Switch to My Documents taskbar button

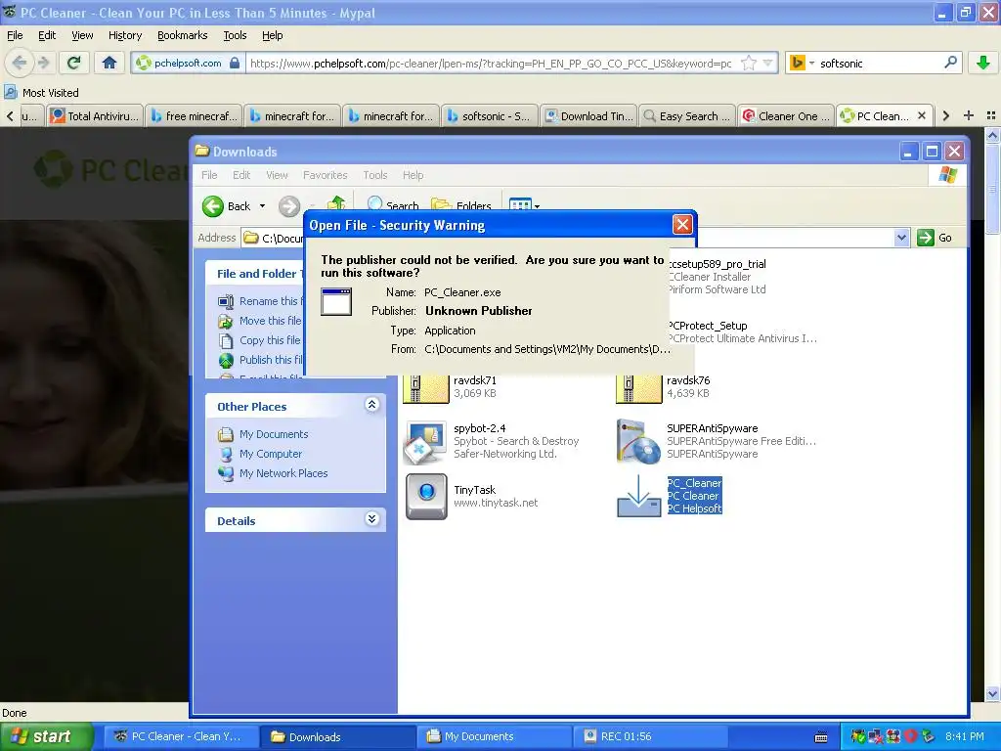[x=495, y=736]
